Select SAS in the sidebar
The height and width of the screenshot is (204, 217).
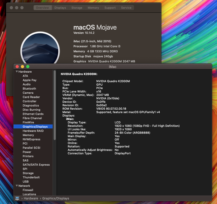pyautogui.click(x=25, y=160)
